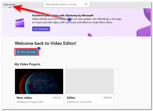Start a New video project
The height and width of the screenshot is (111, 153).
click(x=27, y=52)
